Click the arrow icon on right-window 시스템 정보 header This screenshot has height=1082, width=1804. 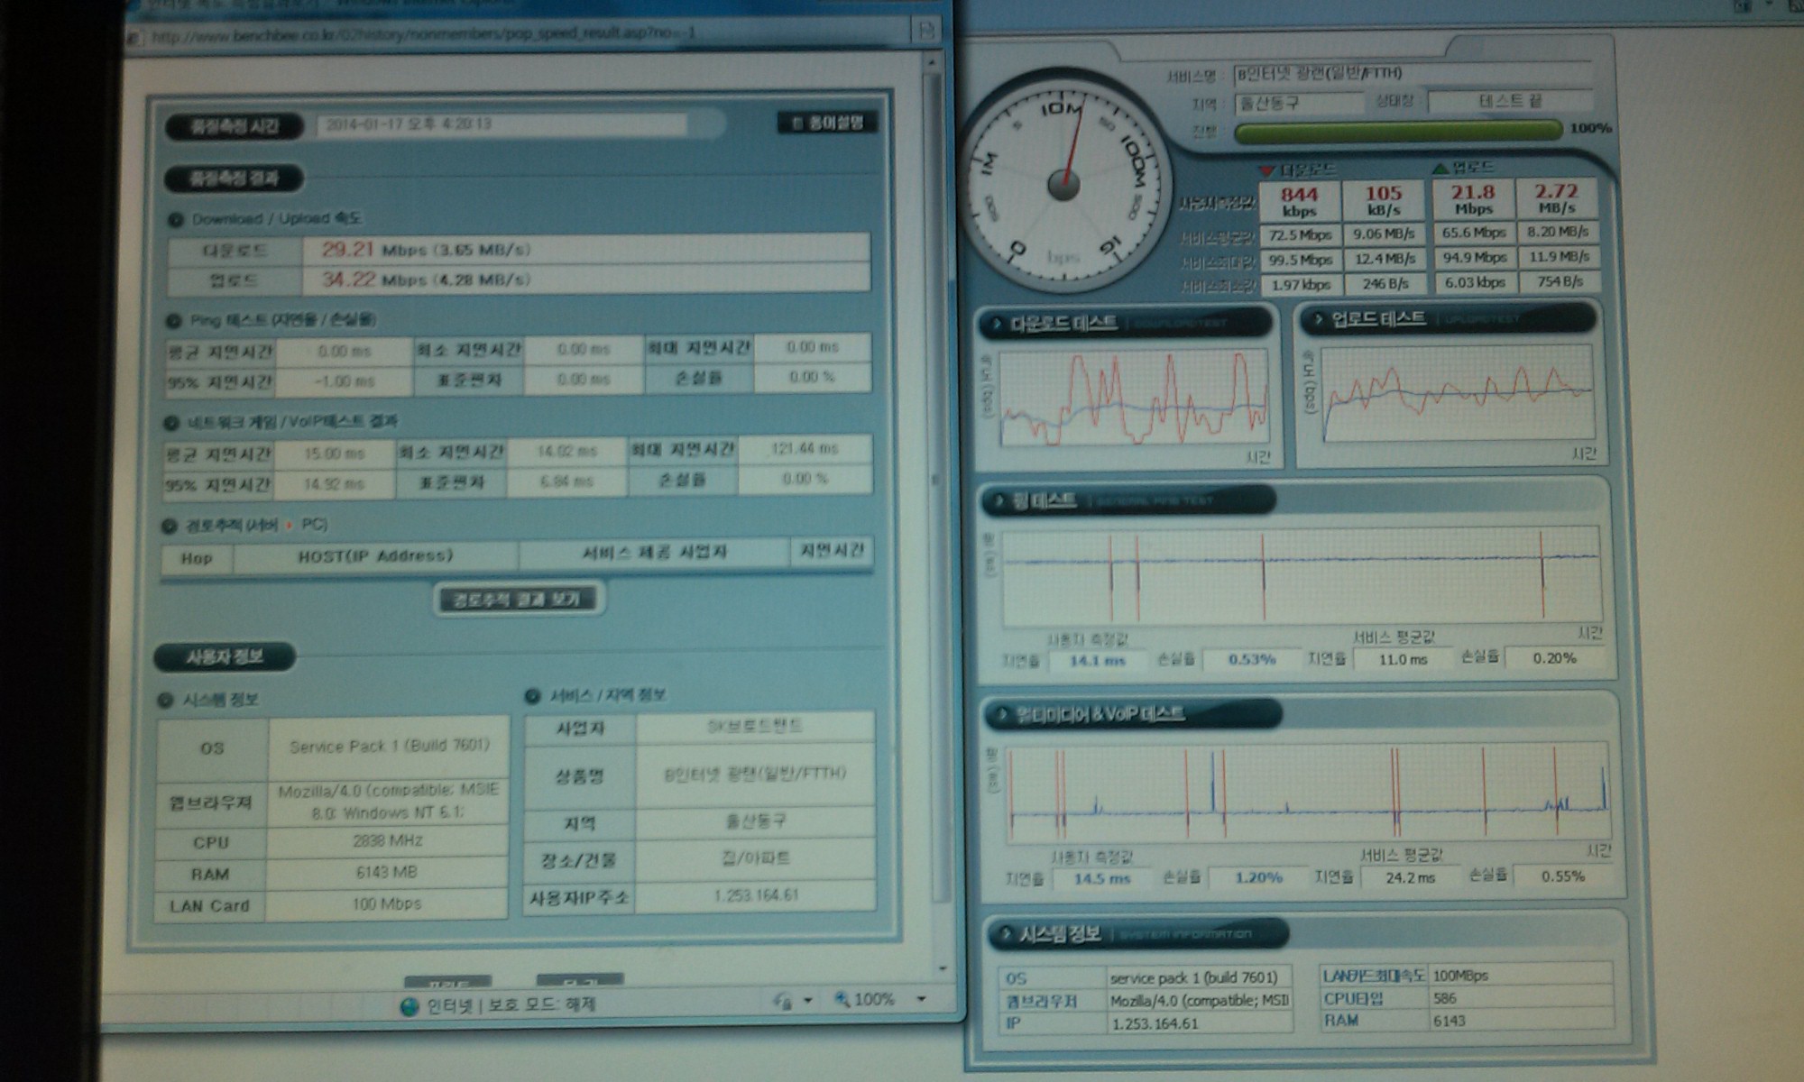pos(1005,935)
